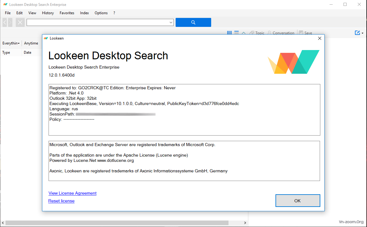Group results by Conversation
This screenshot has height=227, width=367.
pos(281,33)
